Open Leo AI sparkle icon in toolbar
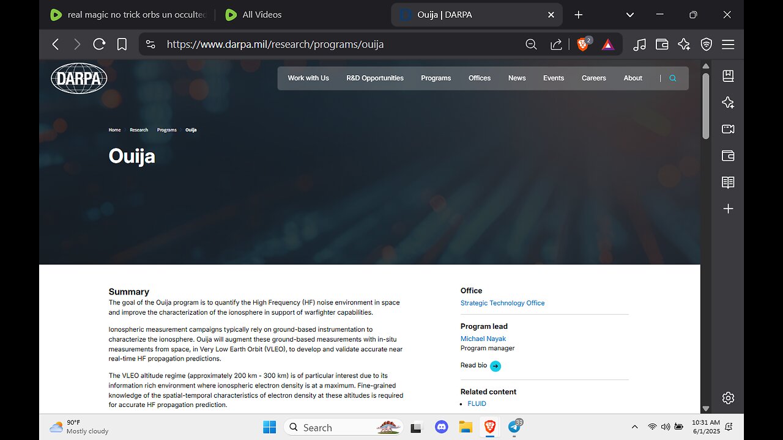 684,44
